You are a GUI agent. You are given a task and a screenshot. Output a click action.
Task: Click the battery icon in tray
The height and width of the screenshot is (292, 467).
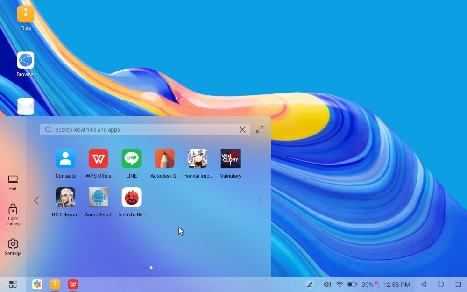(x=352, y=285)
